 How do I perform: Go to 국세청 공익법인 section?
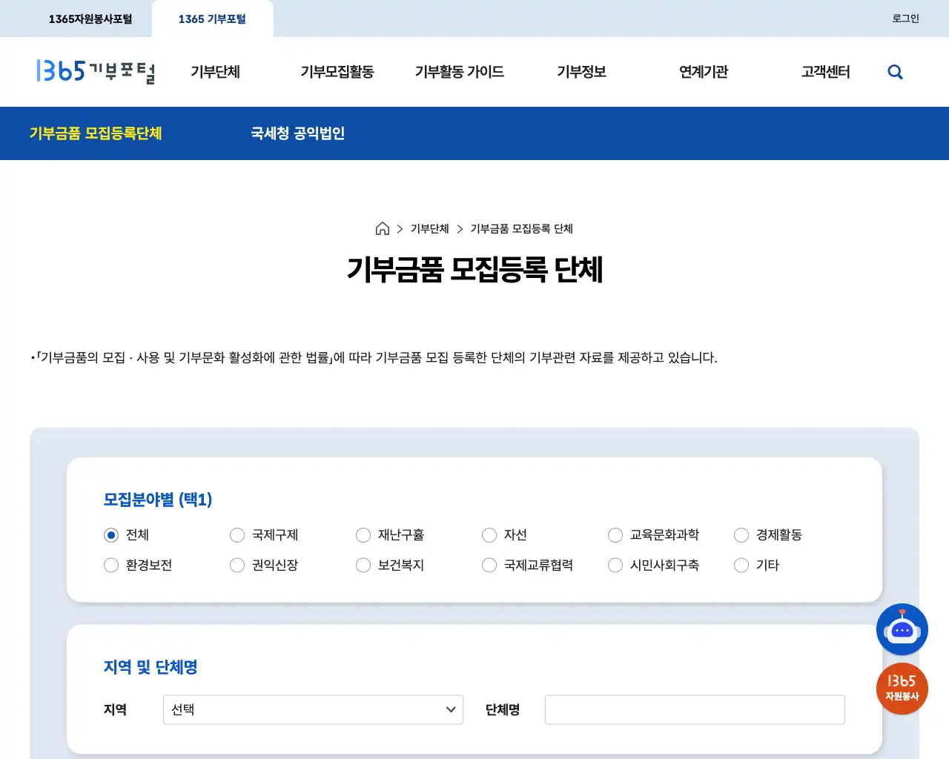tap(297, 133)
